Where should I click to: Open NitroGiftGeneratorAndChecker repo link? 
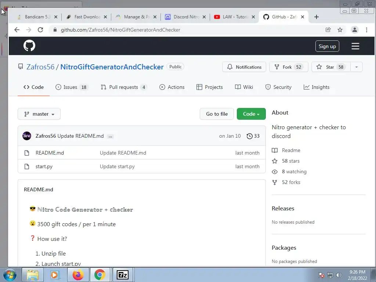(x=112, y=67)
